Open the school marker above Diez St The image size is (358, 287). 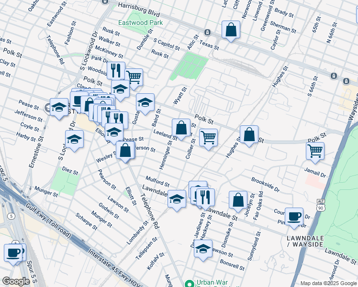74,140
